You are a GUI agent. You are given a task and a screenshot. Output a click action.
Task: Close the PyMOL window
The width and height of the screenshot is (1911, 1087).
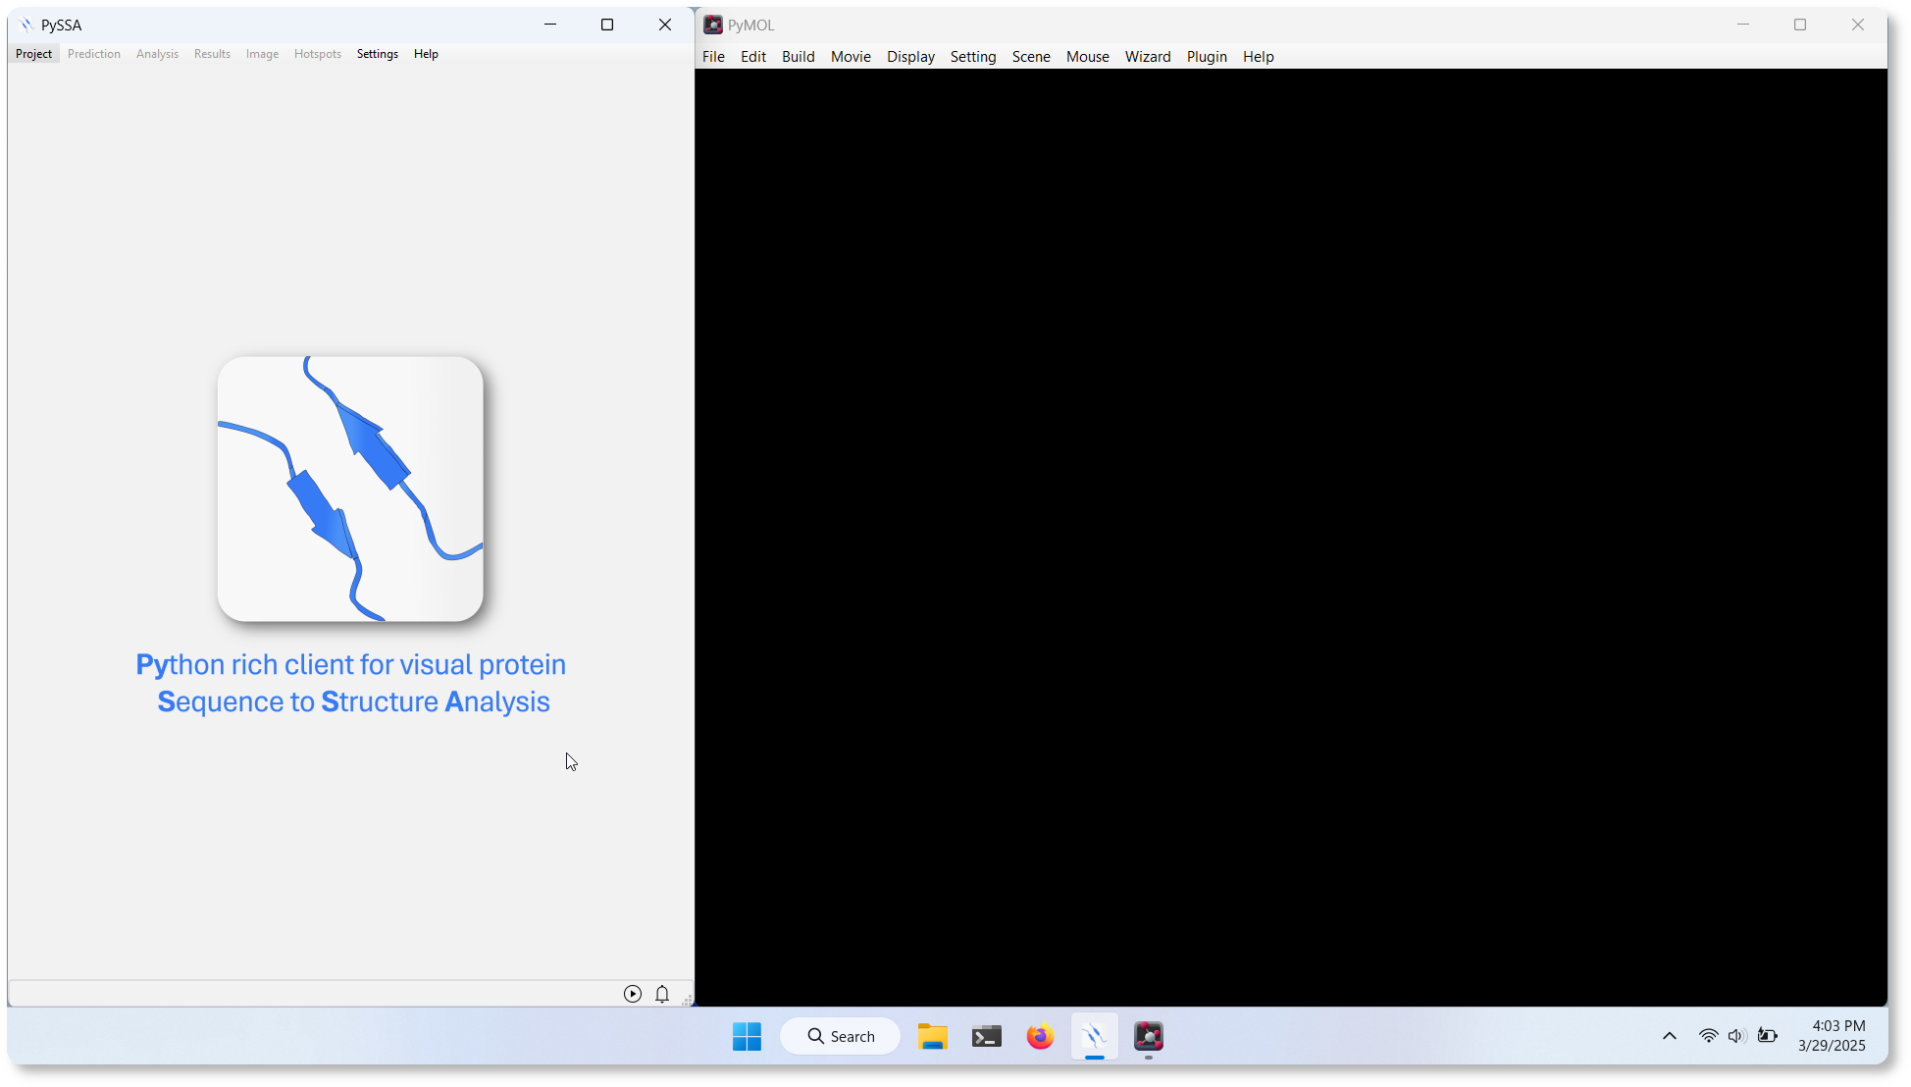1858,25
